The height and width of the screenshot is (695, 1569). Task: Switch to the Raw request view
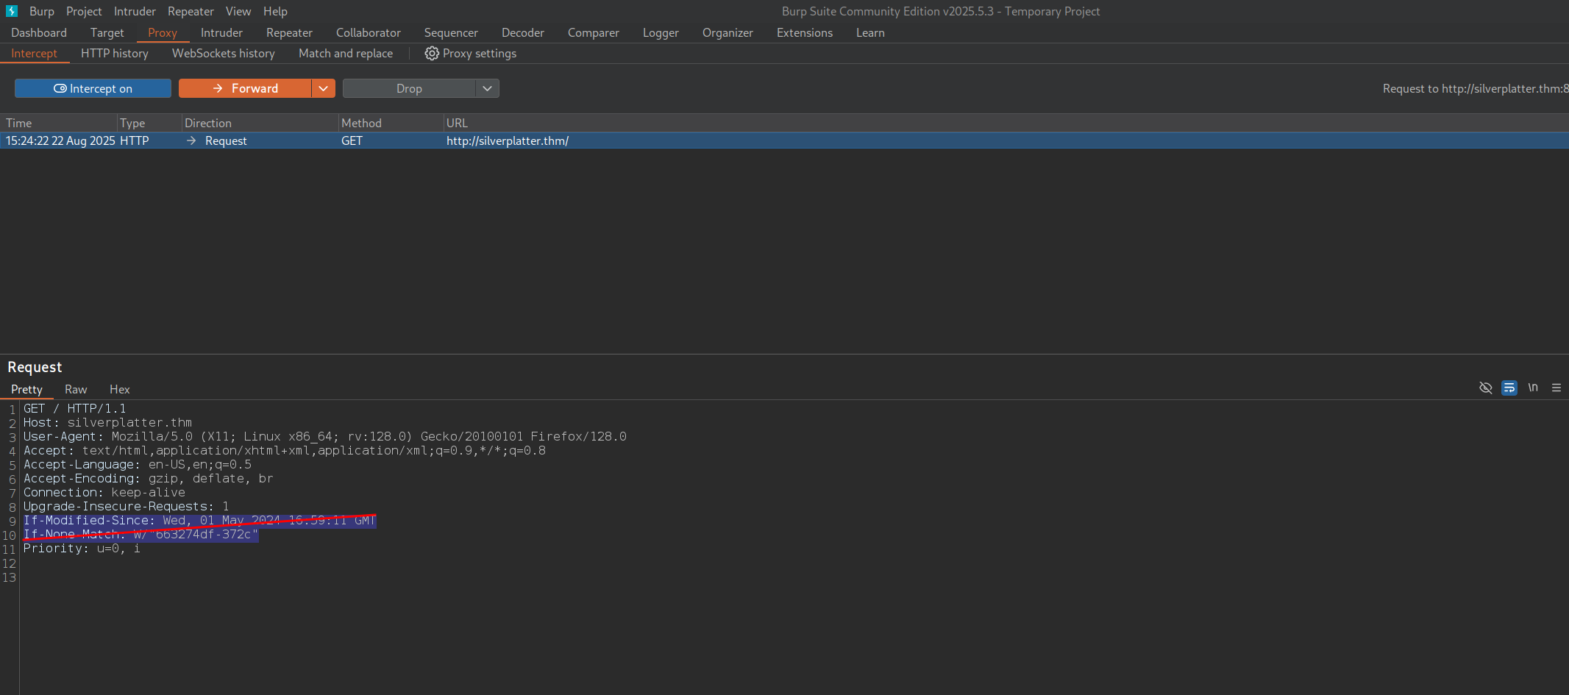[x=76, y=389]
